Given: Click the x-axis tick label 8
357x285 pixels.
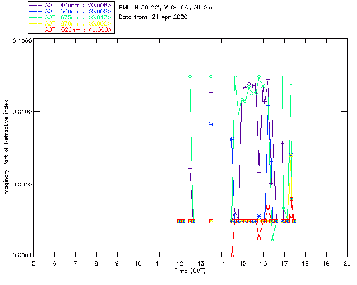Looking at the screenshot, I should [x=97, y=263].
